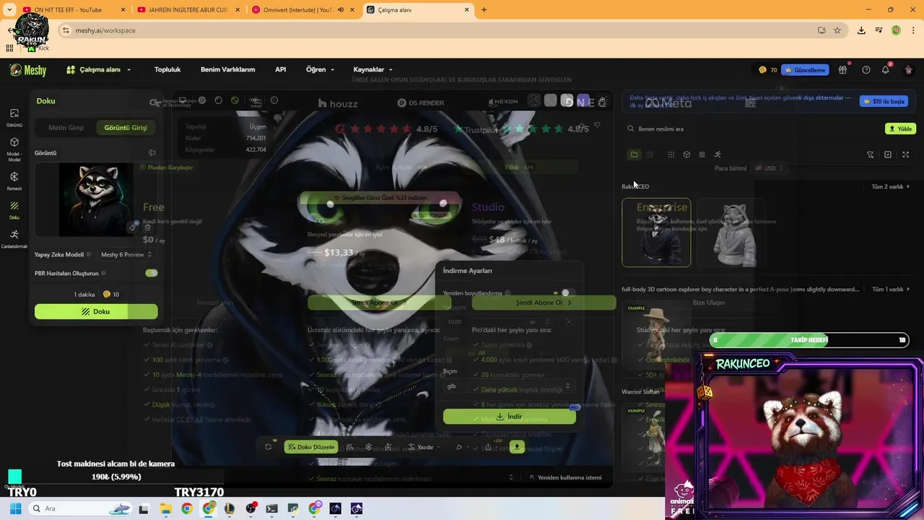The image size is (924, 520).
Task: Click the share export icon with +250
Action: [489, 447]
